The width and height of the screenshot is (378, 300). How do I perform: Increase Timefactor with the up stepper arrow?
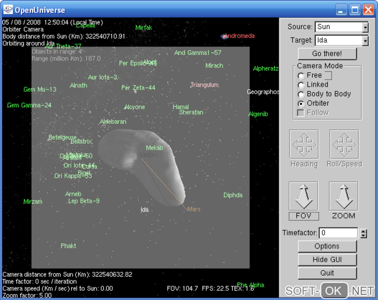(364, 231)
